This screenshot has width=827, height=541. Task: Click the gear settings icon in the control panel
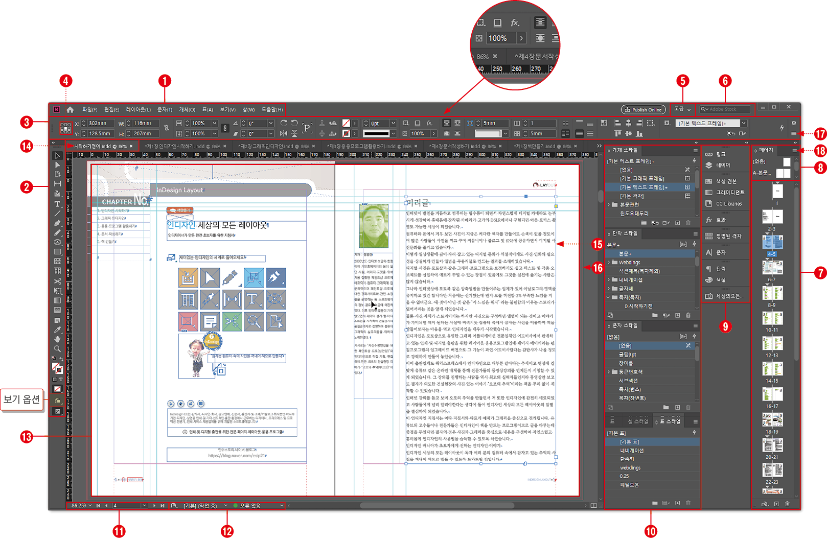tap(794, 123)
